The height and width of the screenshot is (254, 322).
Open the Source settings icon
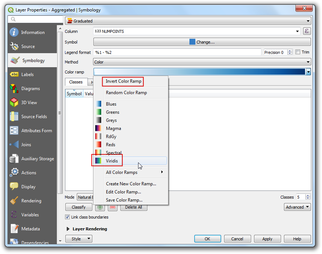(x=14, y=46)
